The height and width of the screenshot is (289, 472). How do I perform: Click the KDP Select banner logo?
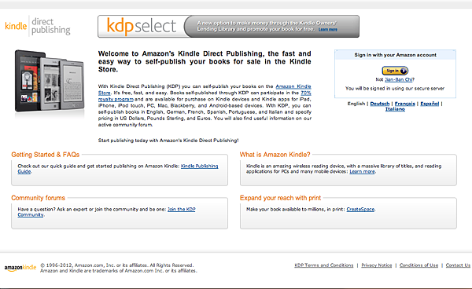pyautogui.click(x=142, y=27)
